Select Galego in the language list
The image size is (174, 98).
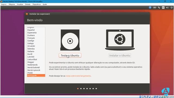(36, 43)
